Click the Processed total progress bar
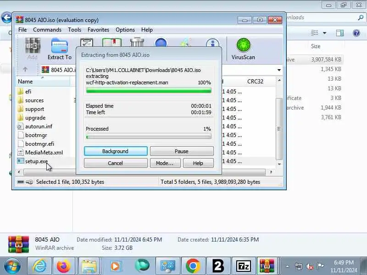The width and height of the screenshot is (367, 275). pos(149,137)
